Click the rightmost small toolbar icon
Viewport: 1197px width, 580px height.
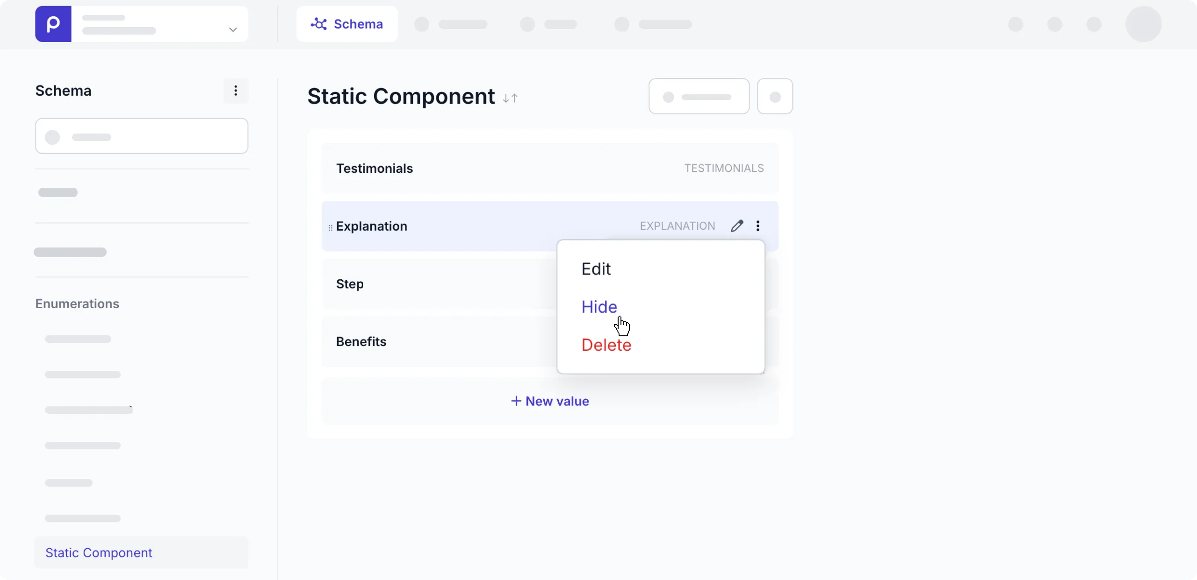point(1094,24)
